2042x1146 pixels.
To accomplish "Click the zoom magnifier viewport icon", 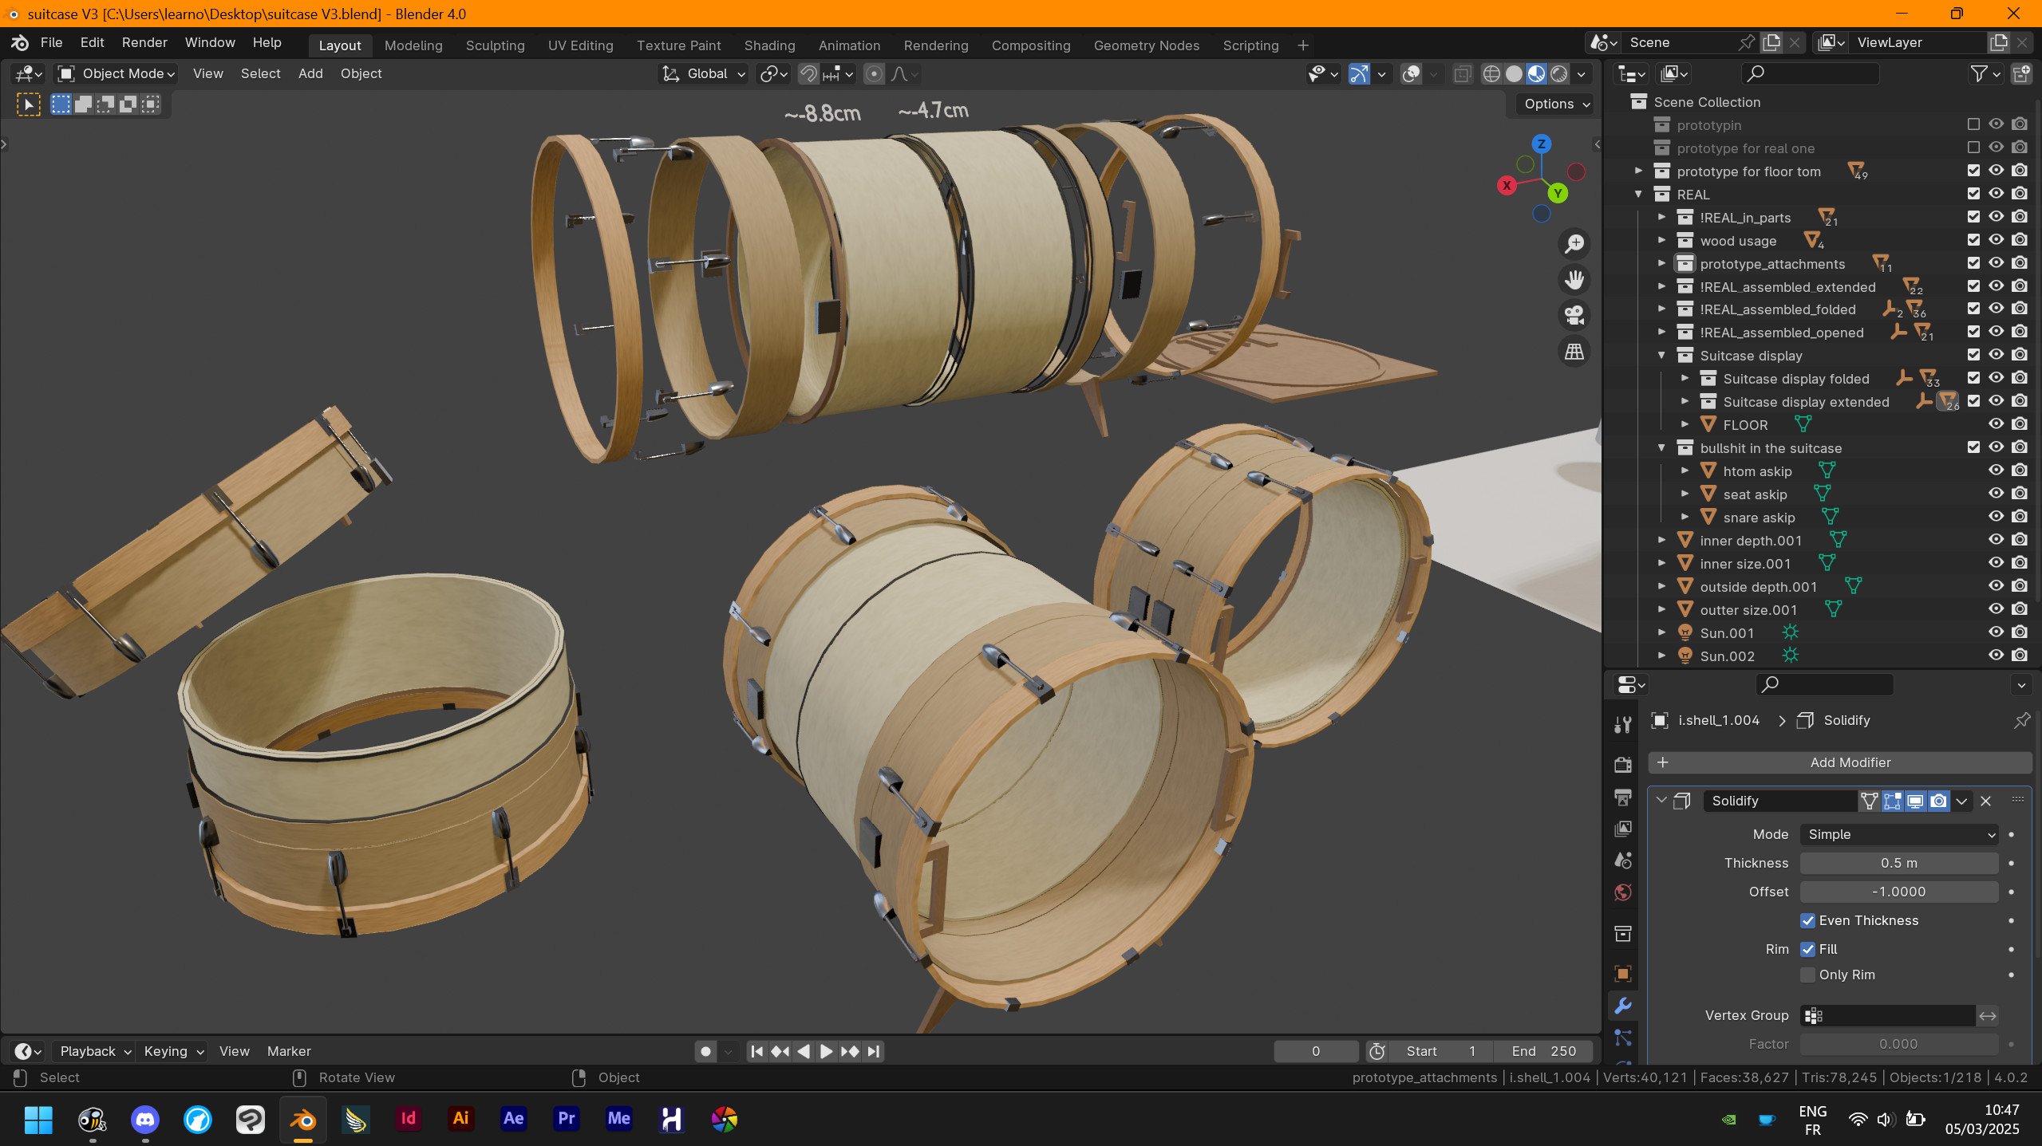I will coord(1574,244).
